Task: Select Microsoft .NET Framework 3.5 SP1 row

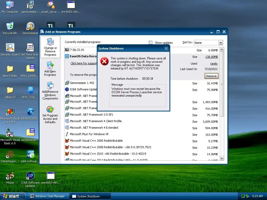Action: click(142, 115)
